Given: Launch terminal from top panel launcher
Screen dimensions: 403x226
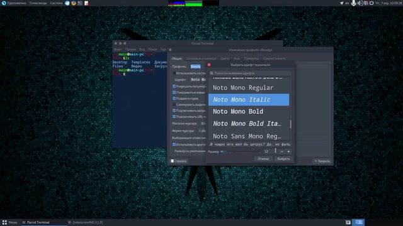Looking at the screenshot, I should click(80, 3).
